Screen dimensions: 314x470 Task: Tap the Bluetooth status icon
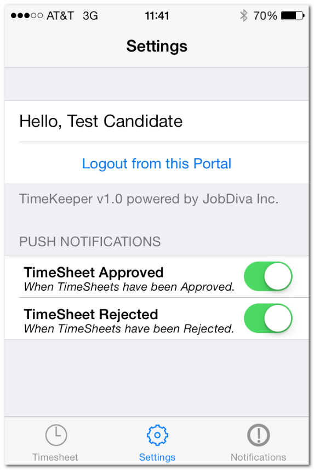click(x=244, y=15)
